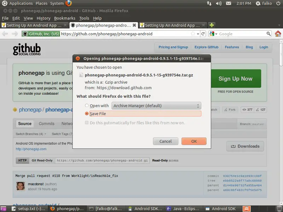Viewport: 283px width, 212px height.
Task: Click the GitHub, Inc. site identity badge
Action: tap(41, 34)
